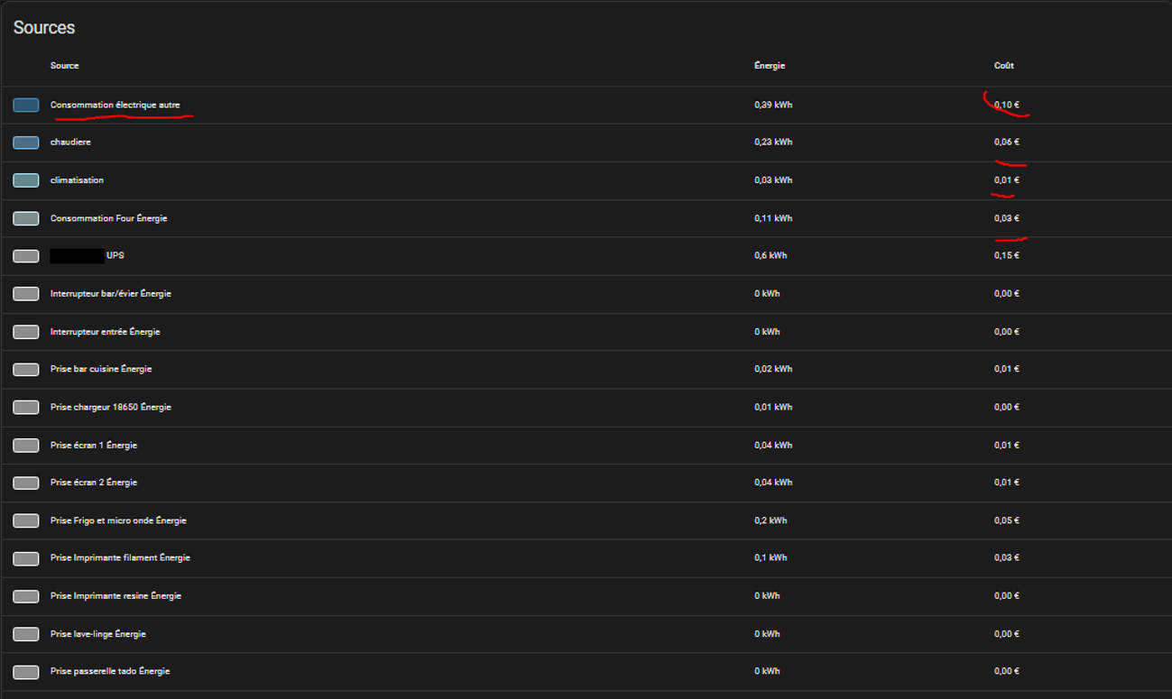Click the swatch for Prise lave-linge Énergie
This screenshot has height=699, width=1172.
(x=26, y=634)
